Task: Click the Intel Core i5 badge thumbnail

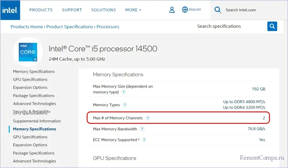Action: (x=28, y=52)
